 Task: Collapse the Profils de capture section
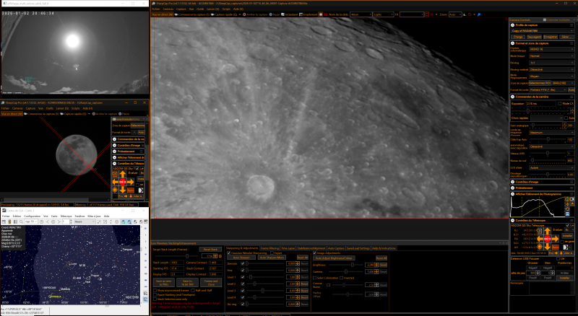tap(512, 25)
